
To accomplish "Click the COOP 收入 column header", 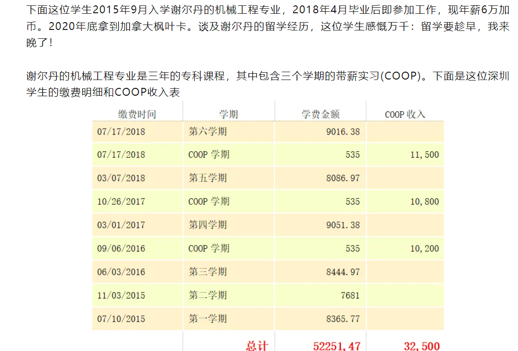I will tap(405, 114).
